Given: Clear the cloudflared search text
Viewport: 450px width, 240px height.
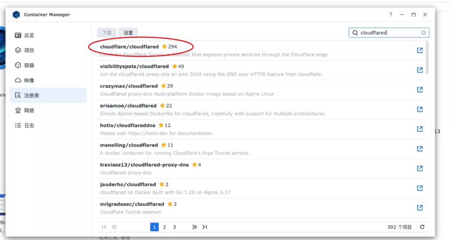Looking at the screenshot, I should pyautogui.click(x=423, y=33).
